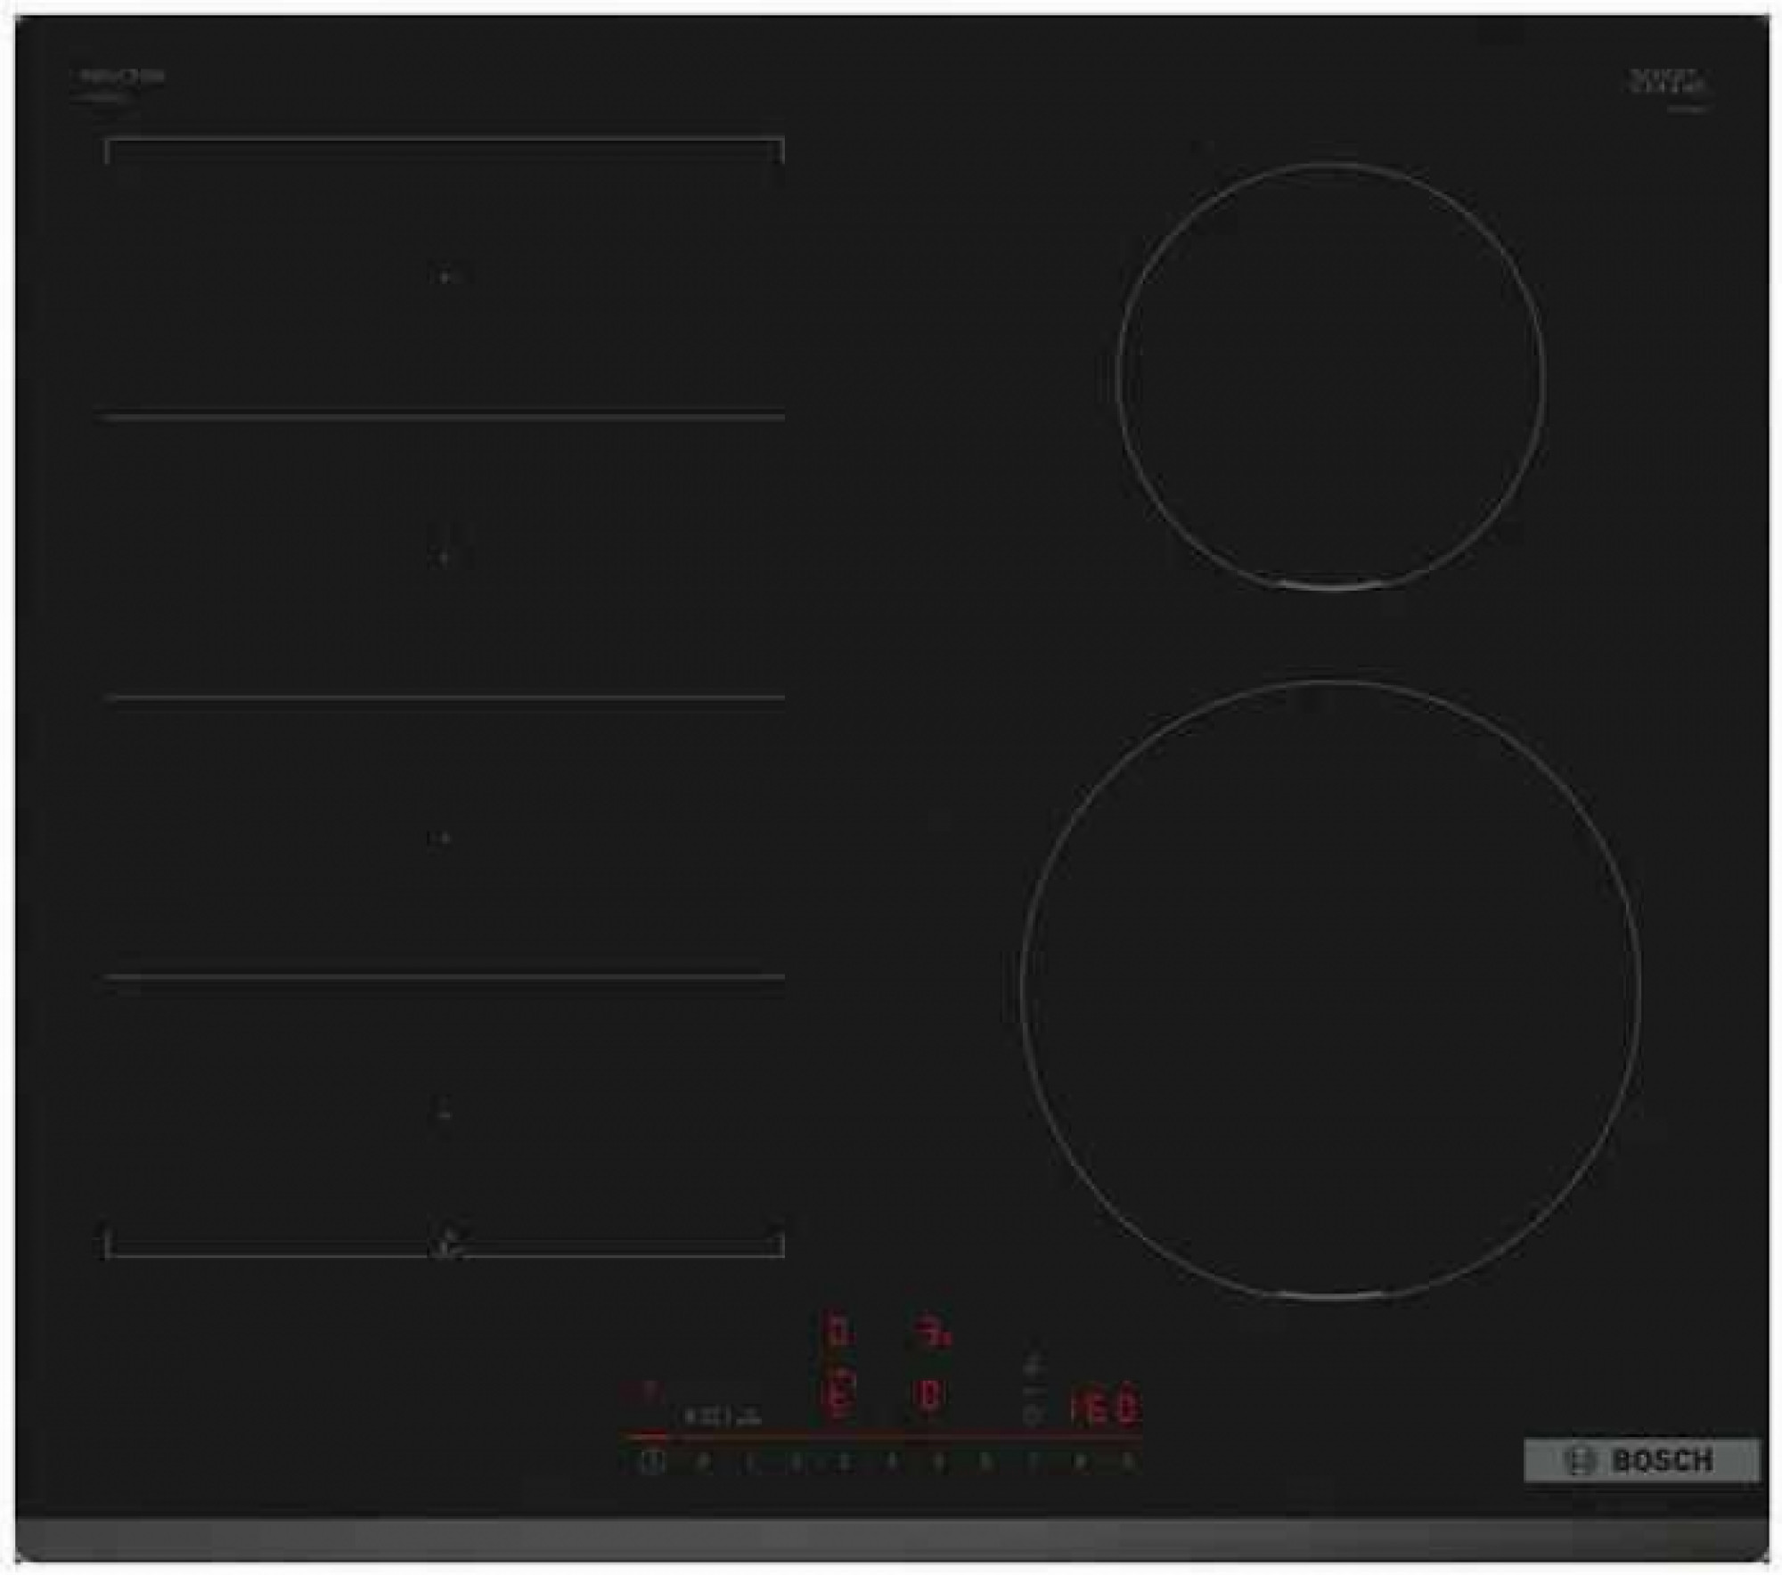Tap center marker of third flex segment
This screenshot has height=1575, width=1782.
pyautogui.click(x=443, y=837)
